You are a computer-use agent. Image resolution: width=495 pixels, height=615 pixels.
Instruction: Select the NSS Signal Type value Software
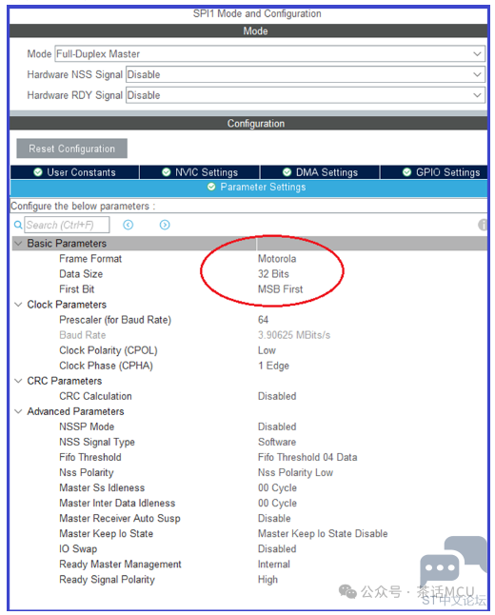[x=277, y=442]
